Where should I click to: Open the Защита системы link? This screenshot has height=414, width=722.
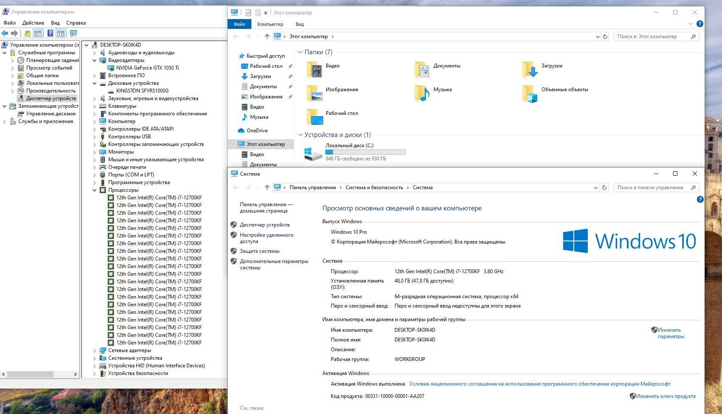coord(259,251)
